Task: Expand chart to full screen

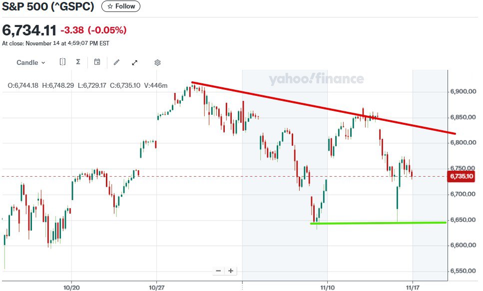Action: (x=134, y=62)
